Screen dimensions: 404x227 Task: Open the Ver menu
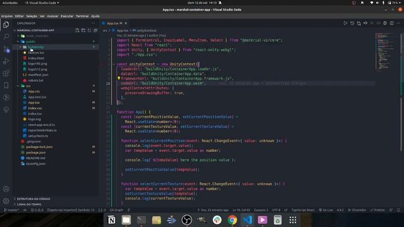coord(42,16)
